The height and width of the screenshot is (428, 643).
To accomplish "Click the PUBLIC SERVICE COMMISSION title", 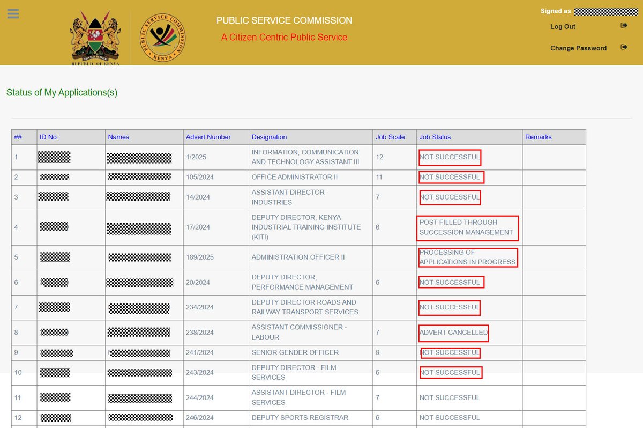I will coord(284,20).
